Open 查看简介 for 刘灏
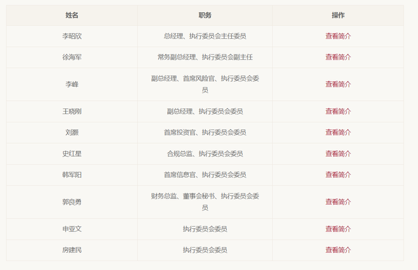This screenshot has height=270, width=418. (x=338, y=132)
